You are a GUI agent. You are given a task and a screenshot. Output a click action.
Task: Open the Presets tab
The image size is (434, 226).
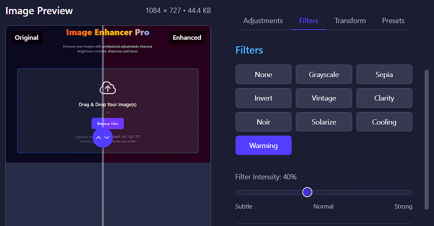(393, 21)
